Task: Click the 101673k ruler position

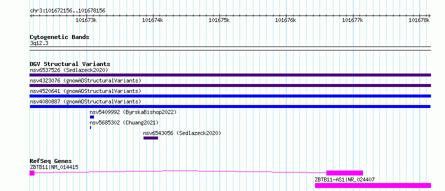Action: tap(86, 20)
